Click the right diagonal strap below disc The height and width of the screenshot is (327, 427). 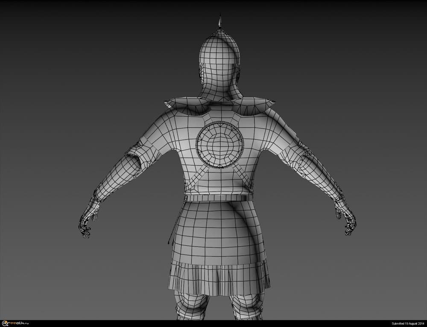tap(243, 176)
